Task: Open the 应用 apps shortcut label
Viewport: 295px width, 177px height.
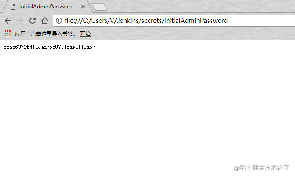Action: (x=20, y=34)
